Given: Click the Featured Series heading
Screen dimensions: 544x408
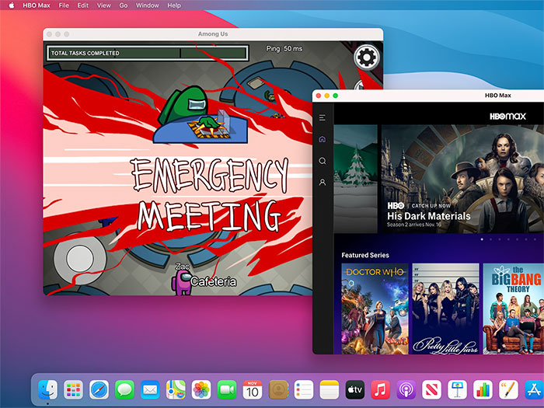Looking at the screenshot, I should 365,255.
